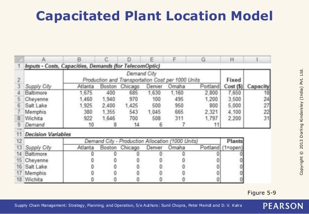Viewport: 309px width, 214px height.
Task: Click the 'Inputs - Costs, Capacities, Demands' title cell
Action: point(92,66)
